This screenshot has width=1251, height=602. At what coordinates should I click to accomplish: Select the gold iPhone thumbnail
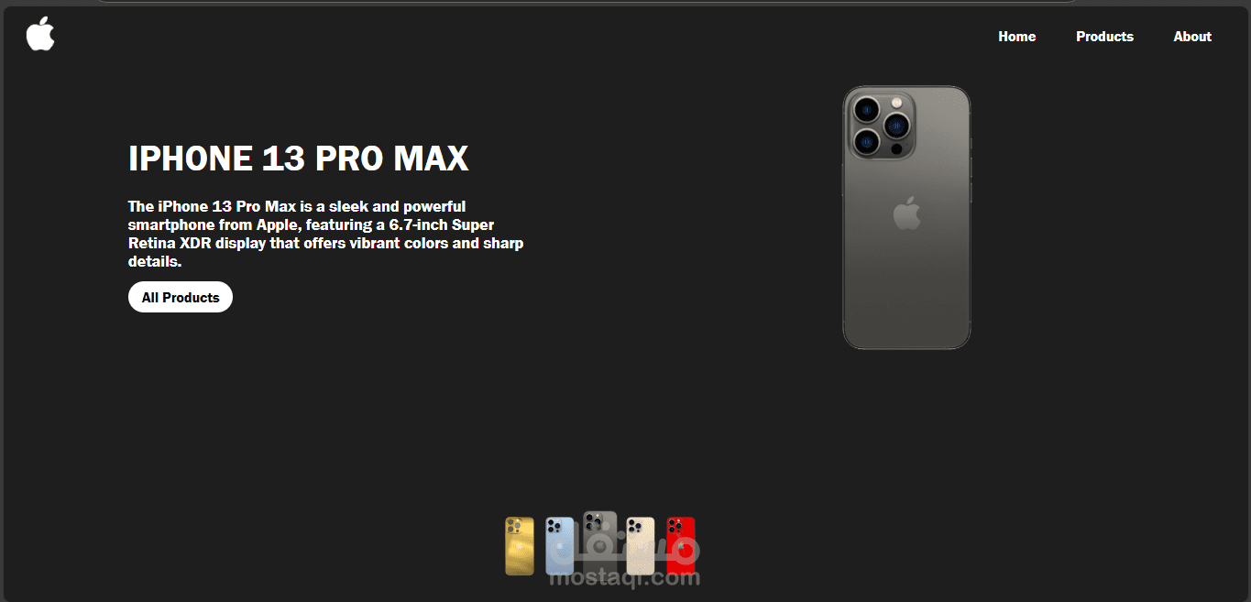tap(519, 546)
